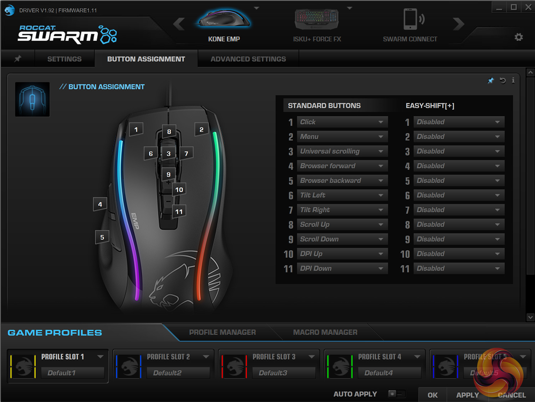
Task: Open standard button 2 Menu dropdown
Action: 342,137
